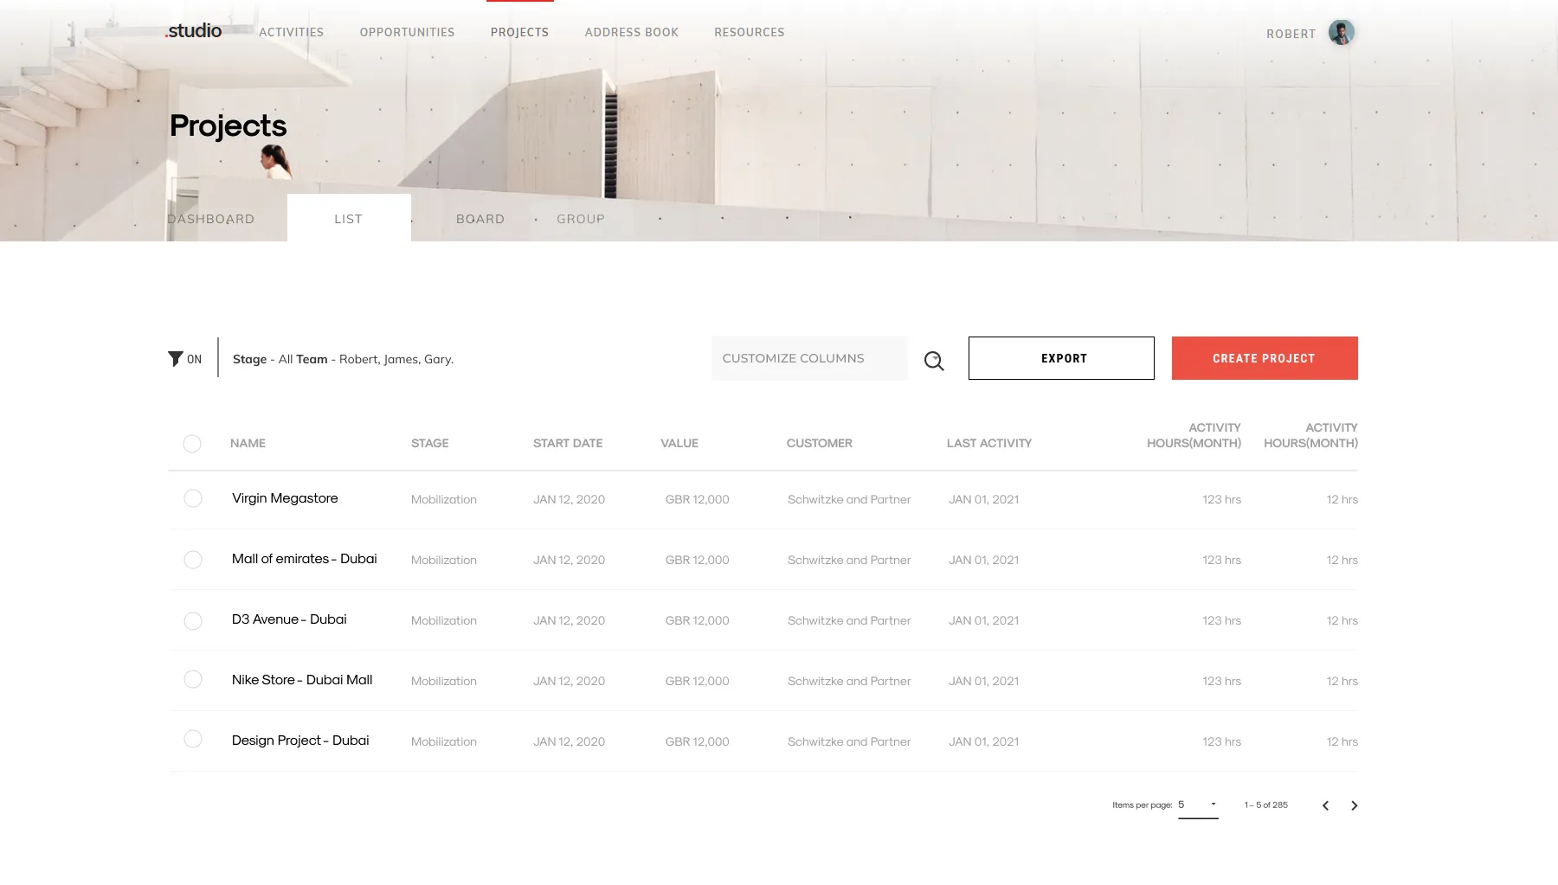Open Robert's profile avatar
The width and height of the screenshot is (1558, 885).
tap(1340, 32)
